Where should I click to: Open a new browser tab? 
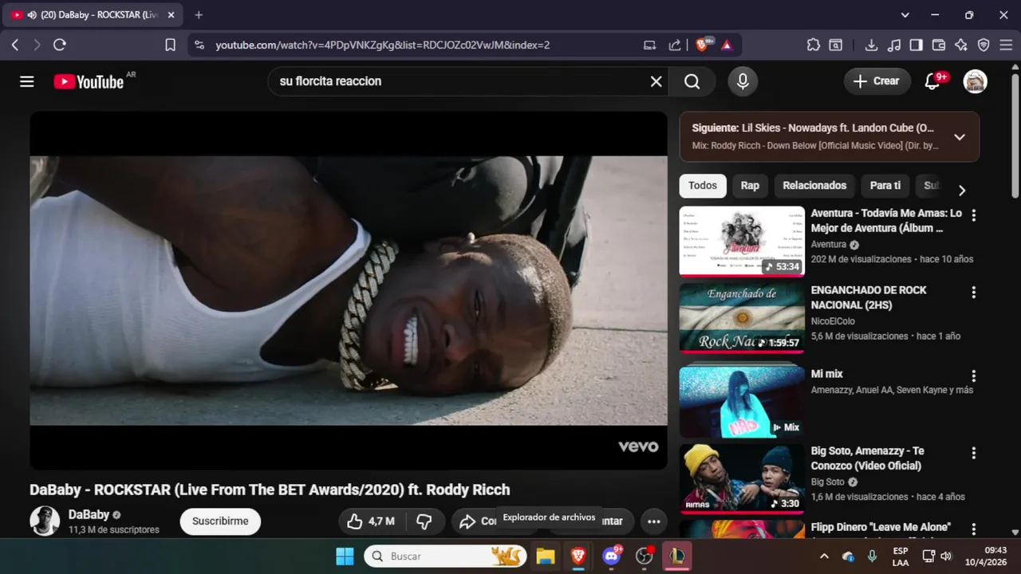(x=199, y=15)
